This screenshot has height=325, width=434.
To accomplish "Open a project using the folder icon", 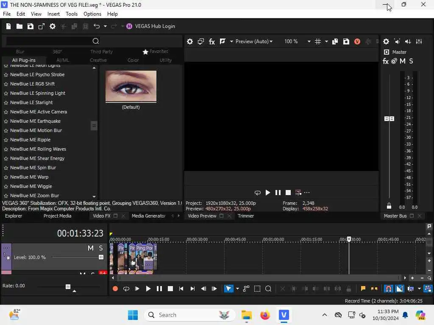I will click(x=19, y=26).
